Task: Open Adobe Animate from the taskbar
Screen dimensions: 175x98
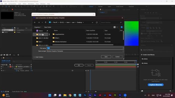Action: [95, 95]
